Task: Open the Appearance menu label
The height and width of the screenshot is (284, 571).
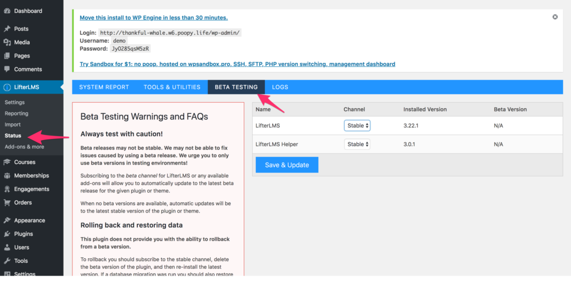Action: tap(30, 220)
